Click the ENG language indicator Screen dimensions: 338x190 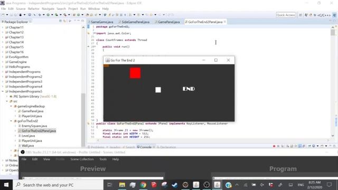pyautogui.click(x=301, y=185)
